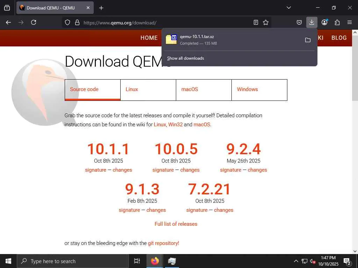Close downloads panel via toolbar download icon
Screen dimensions: 358x268
click(x=312, y=22)
